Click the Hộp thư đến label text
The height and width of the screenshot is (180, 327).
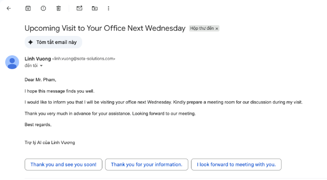click(x=202, y=28)
